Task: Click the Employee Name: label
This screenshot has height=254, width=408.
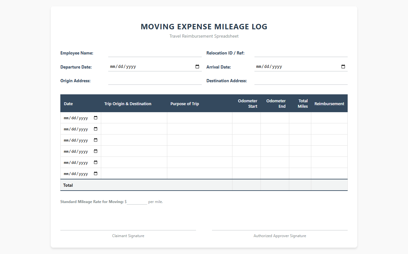Action: point(77,53)
